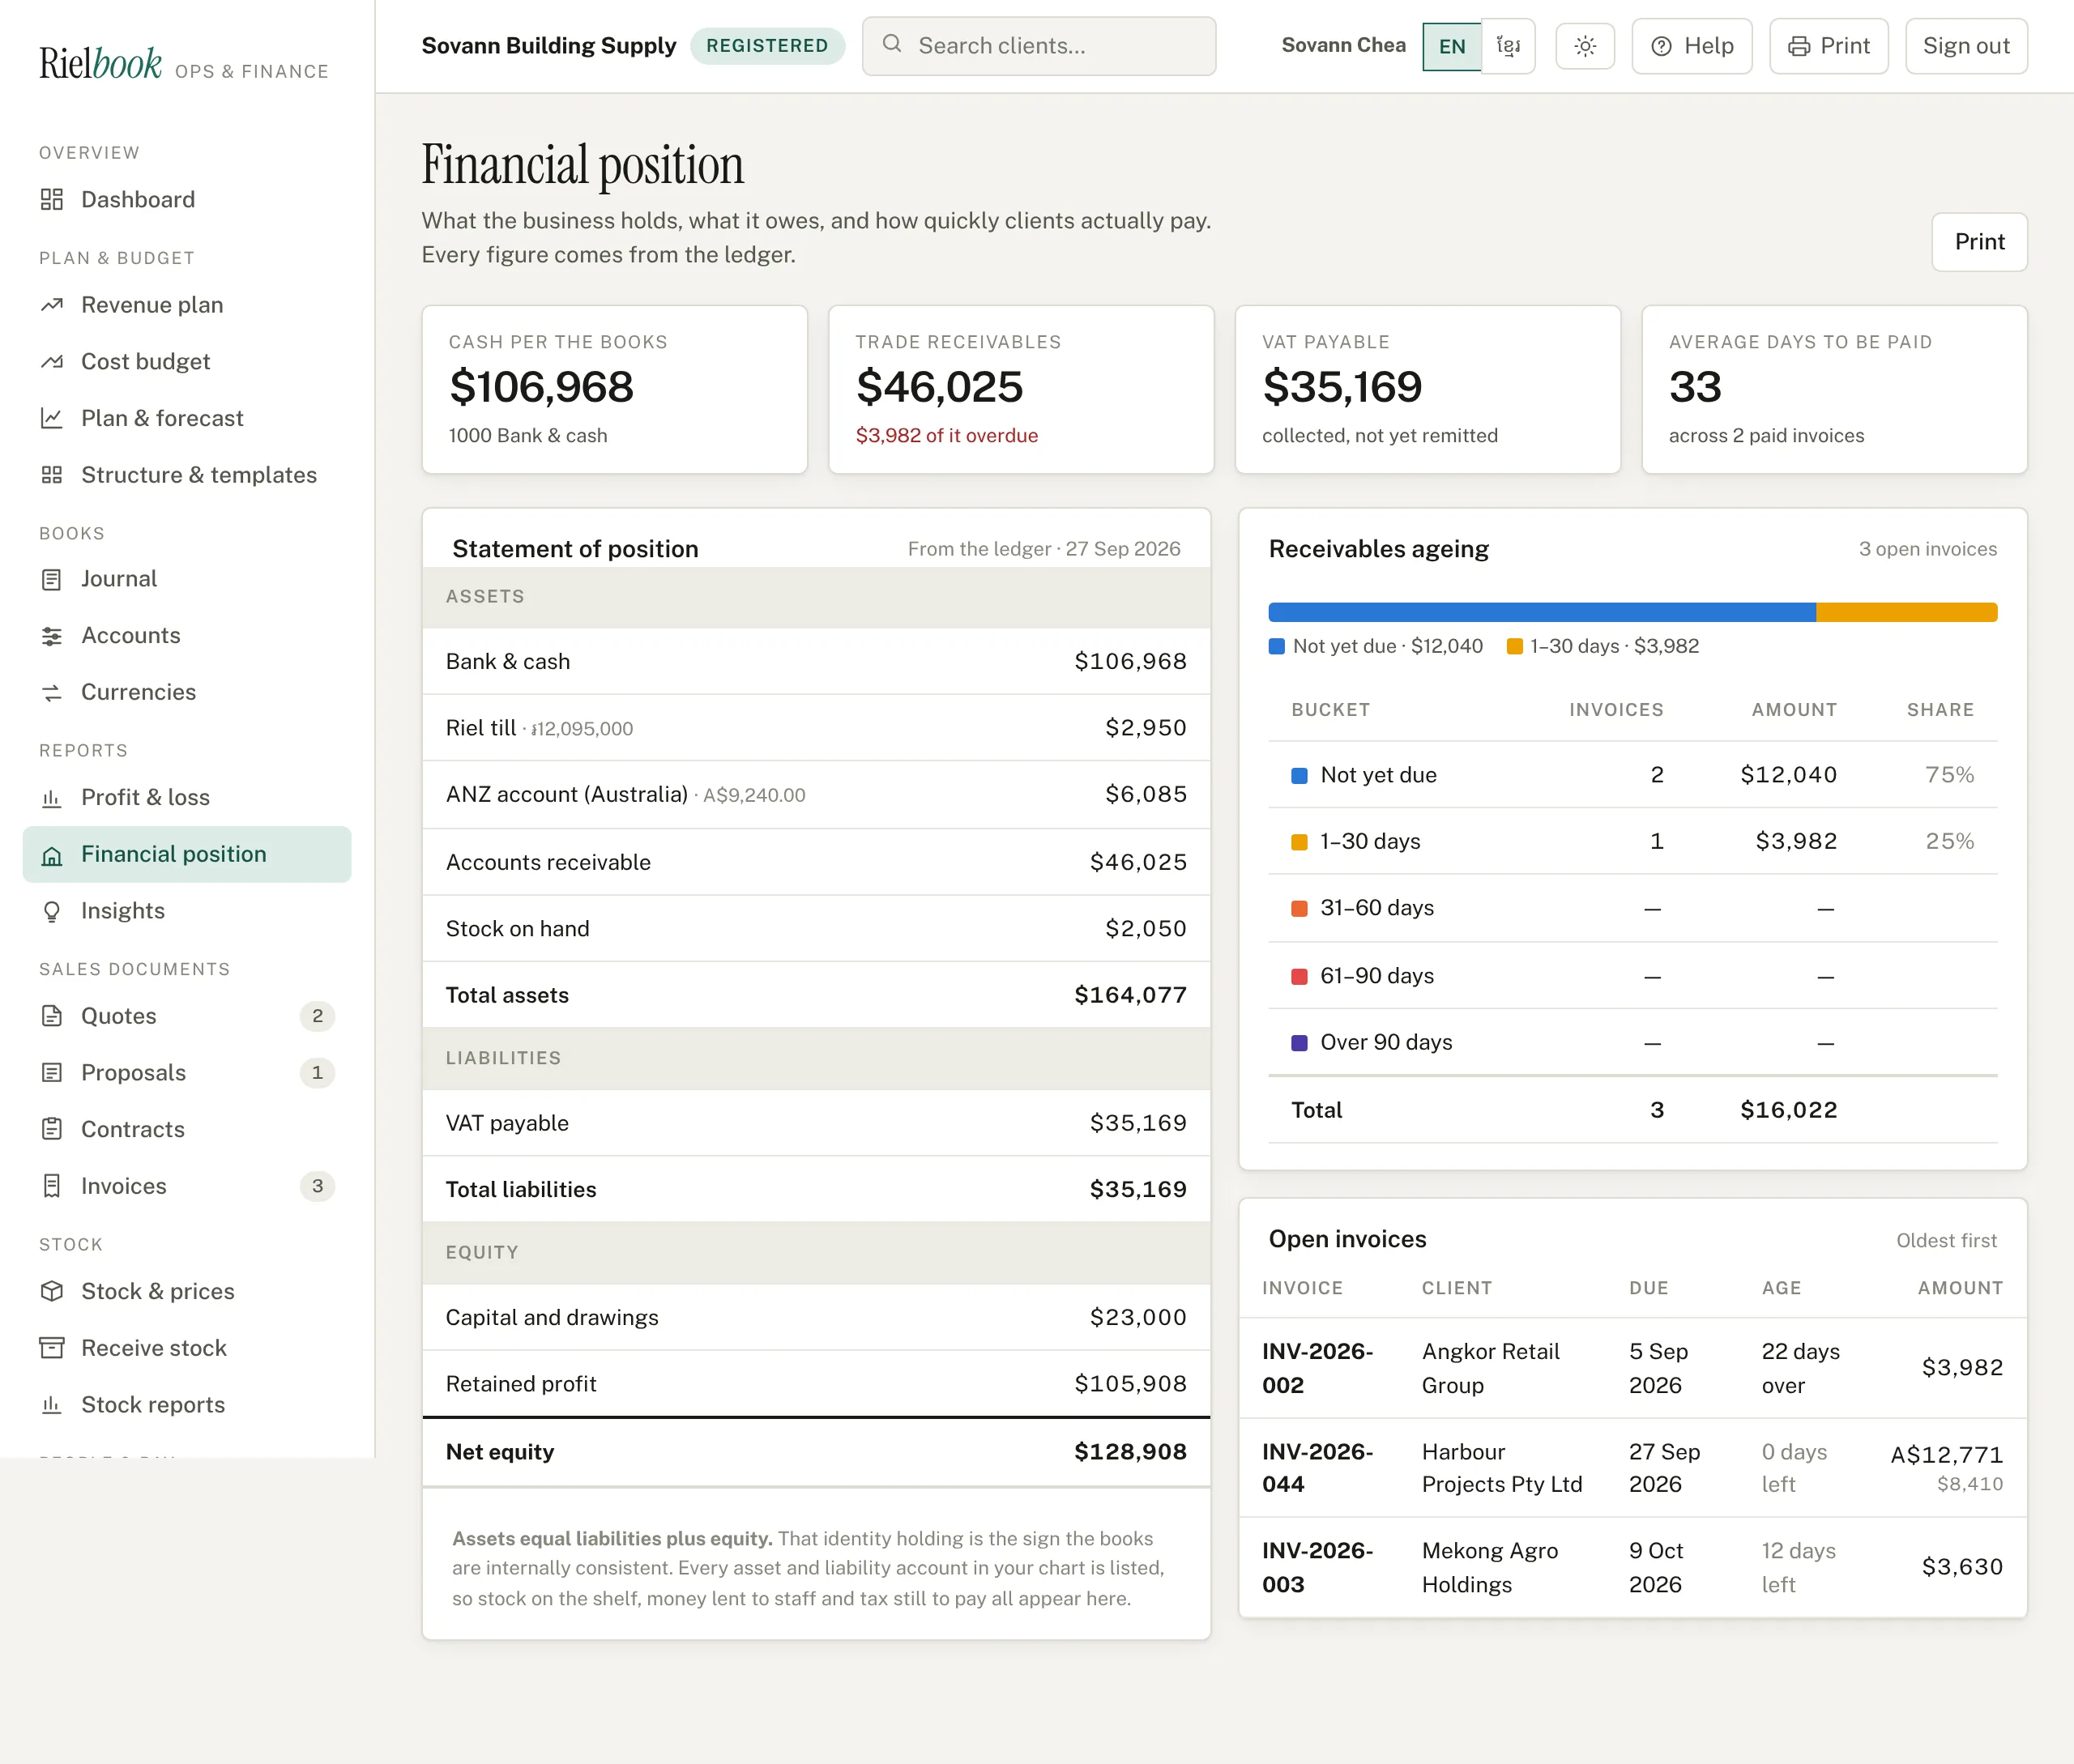Click the purple Over 90 days swatch
This screenshot has width=2074, height=1764.
point(1299,1042)
